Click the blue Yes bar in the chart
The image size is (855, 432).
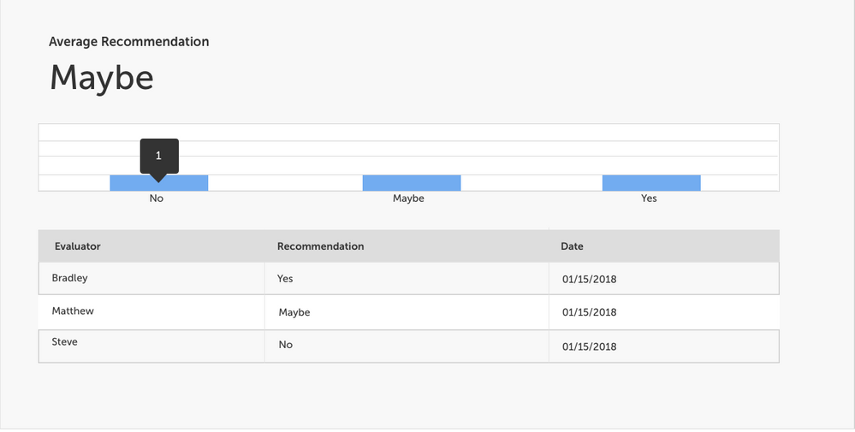(651, 183)
